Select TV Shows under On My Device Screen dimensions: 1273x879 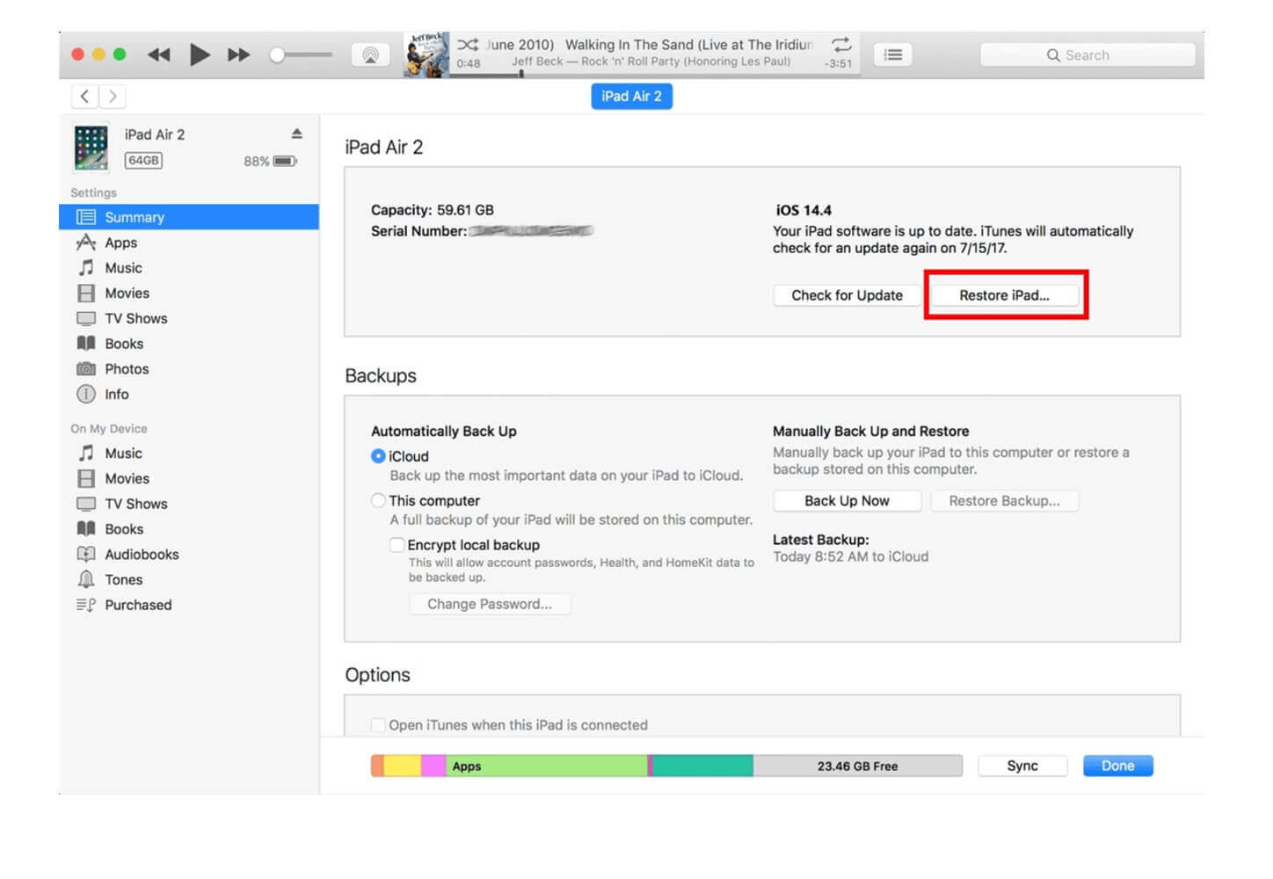tap(189, 504)
